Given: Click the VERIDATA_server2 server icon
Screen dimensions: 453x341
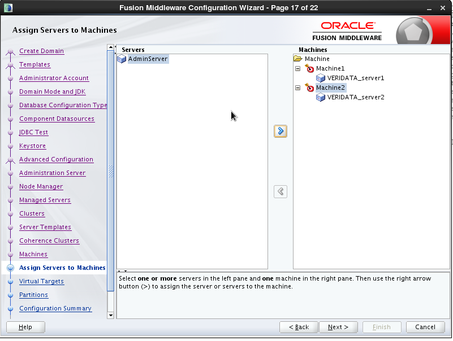Looking at the screenshot, I should (x=321, y=97).
